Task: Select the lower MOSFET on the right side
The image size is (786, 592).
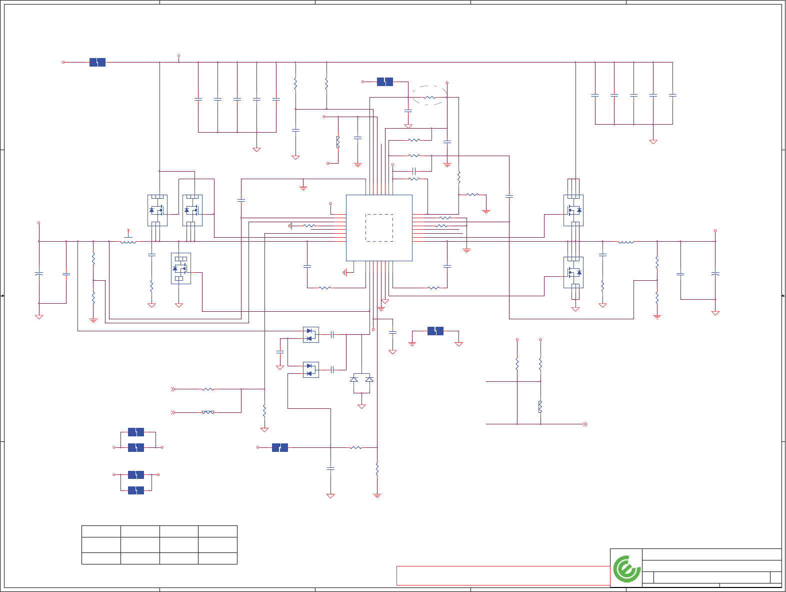Action: pyautogui.click(x=573, y=272)
